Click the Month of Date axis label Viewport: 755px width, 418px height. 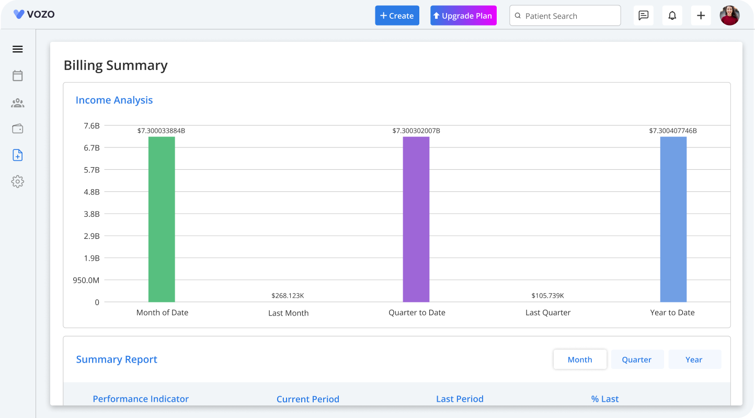pyautogui.click(x=162, y=312)
